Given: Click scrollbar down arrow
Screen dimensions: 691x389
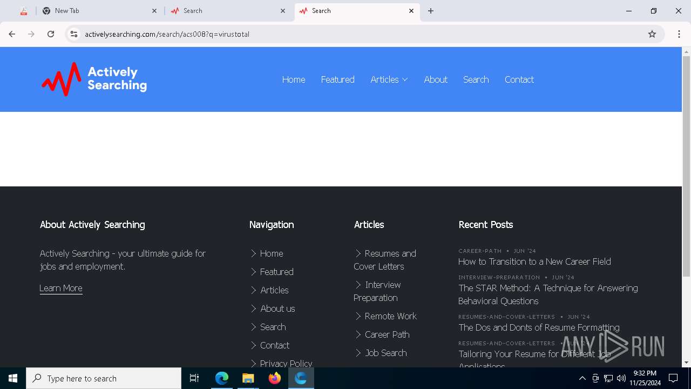Looking at the screenshot, I should pos(687,363).
